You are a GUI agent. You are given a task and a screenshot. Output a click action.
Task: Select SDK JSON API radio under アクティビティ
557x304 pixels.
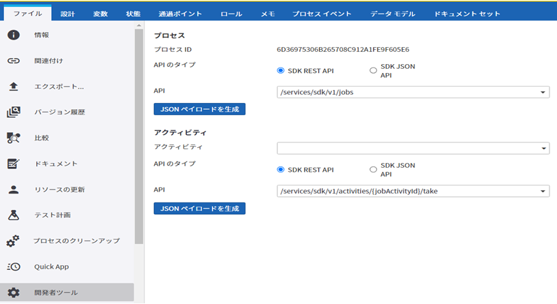tap(373, 170)
